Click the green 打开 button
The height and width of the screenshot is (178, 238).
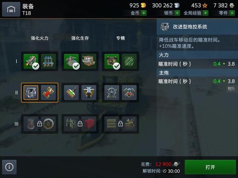tap(210, 167)
